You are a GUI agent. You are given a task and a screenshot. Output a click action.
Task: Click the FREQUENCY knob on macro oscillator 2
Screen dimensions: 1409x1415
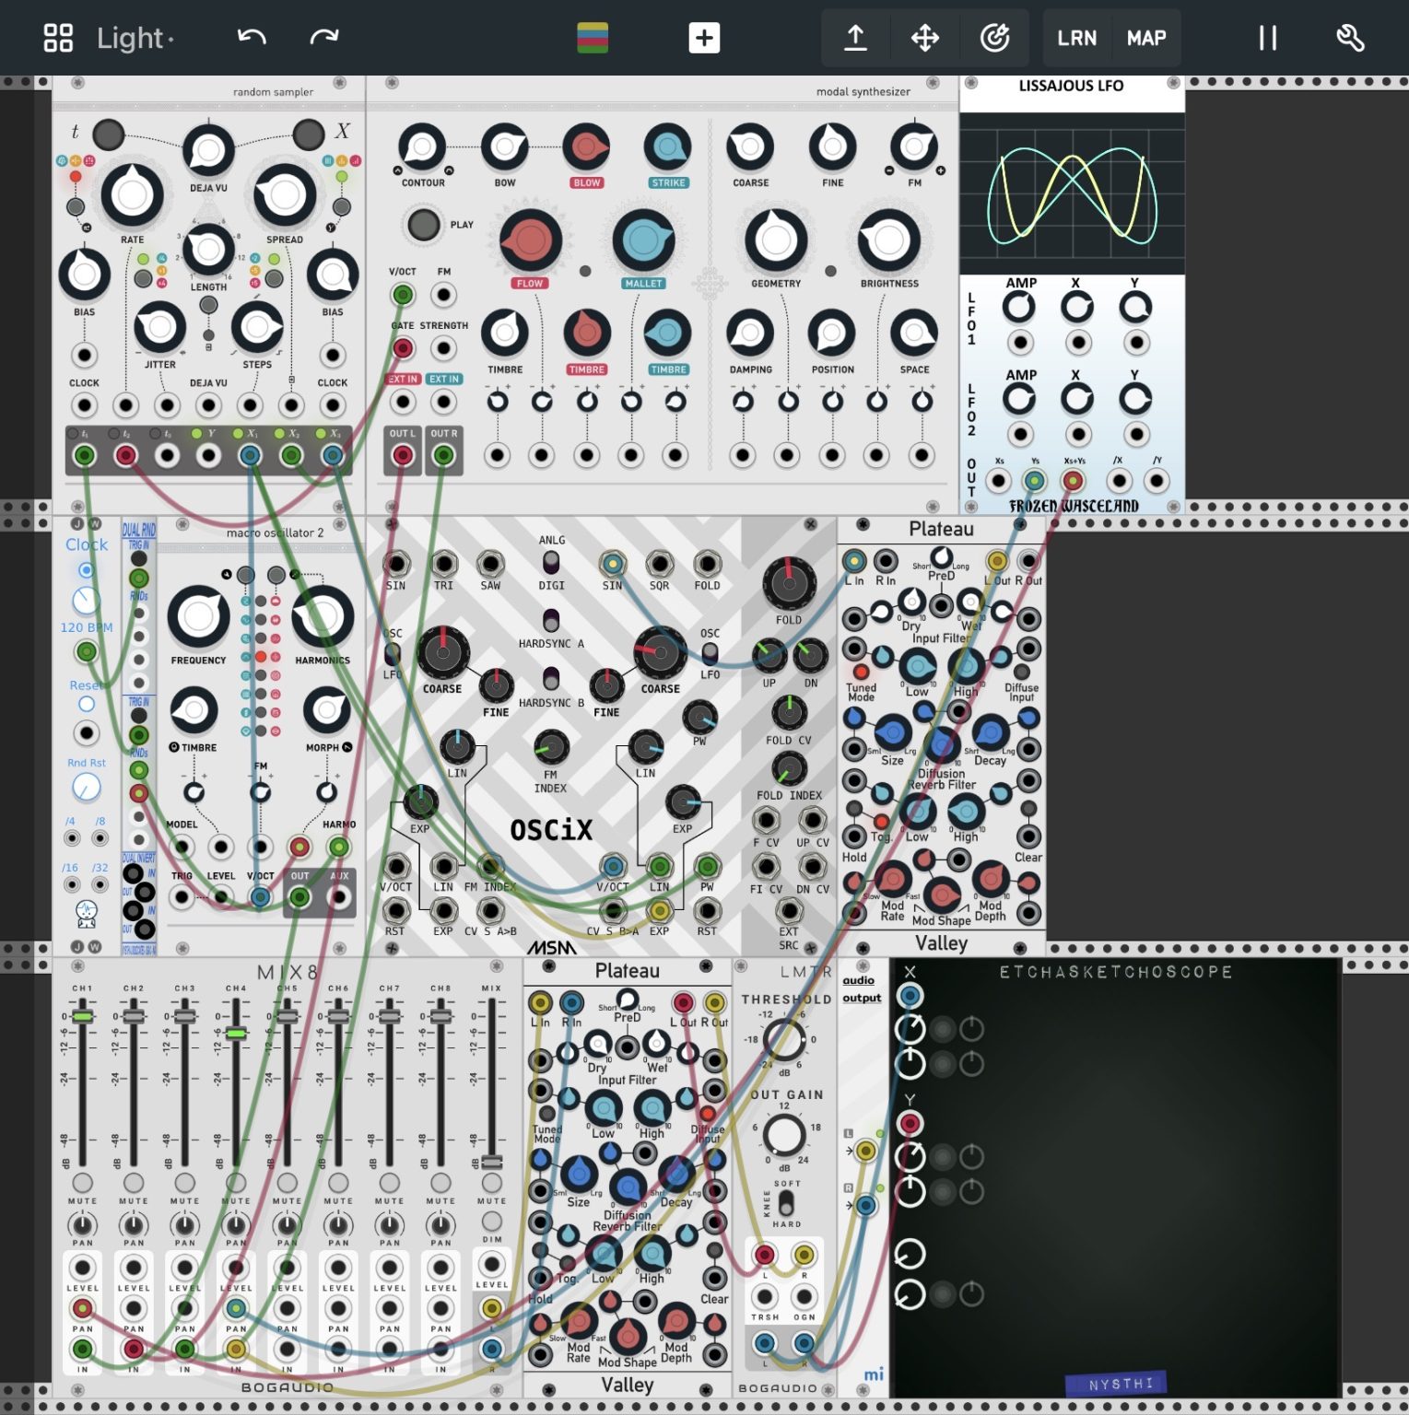click(x=198, y=616)
